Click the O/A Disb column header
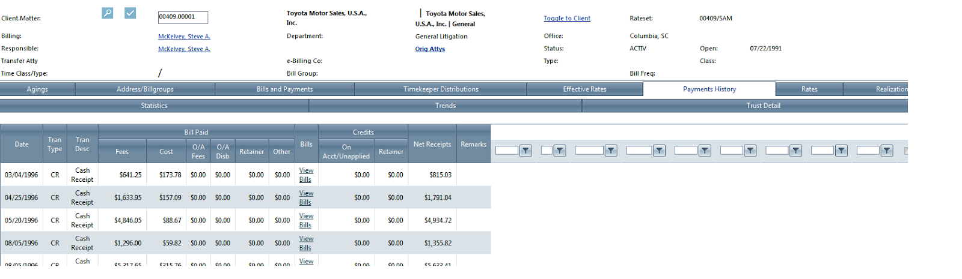Viewport: 962px width, 279px height. [x=222, y=152]
